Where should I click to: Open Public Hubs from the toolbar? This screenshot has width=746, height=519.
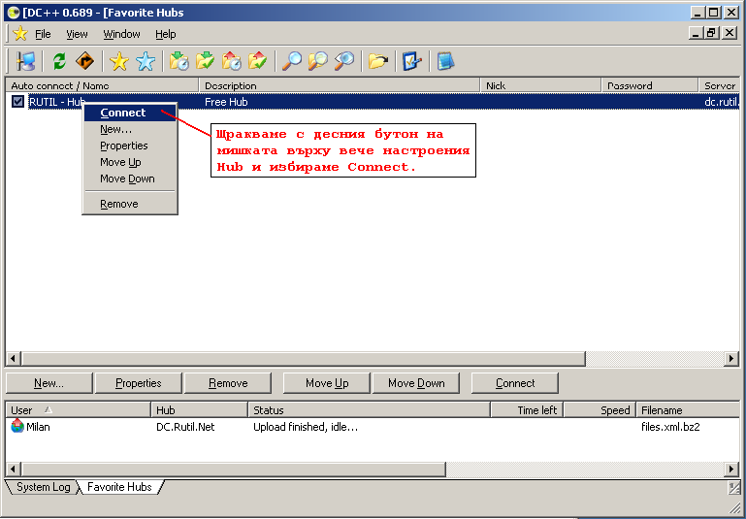click(x=25, y=61)
